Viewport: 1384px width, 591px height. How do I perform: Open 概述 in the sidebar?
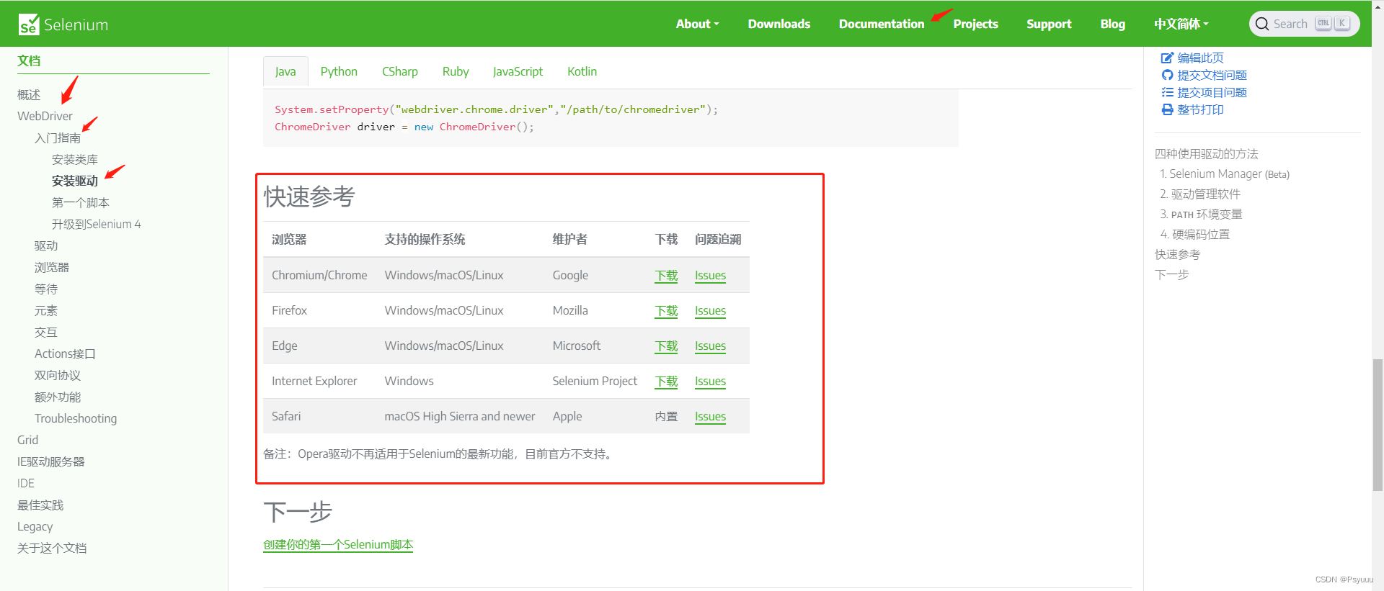[x=29, y=94]
